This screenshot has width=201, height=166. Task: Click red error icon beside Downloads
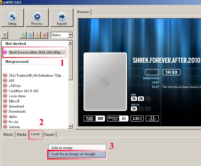click(x=5, y=111)
